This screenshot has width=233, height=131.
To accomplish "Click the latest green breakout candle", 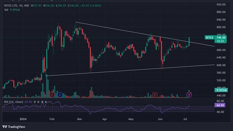I will pos(189,41).
